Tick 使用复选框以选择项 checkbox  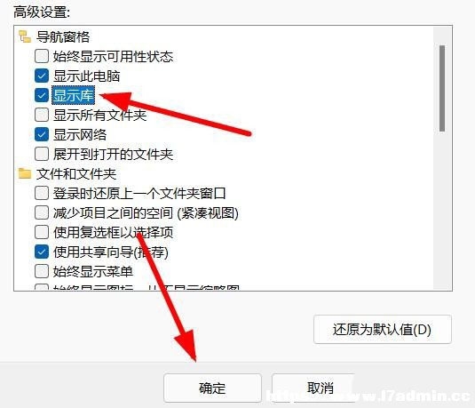pos(42,232)
